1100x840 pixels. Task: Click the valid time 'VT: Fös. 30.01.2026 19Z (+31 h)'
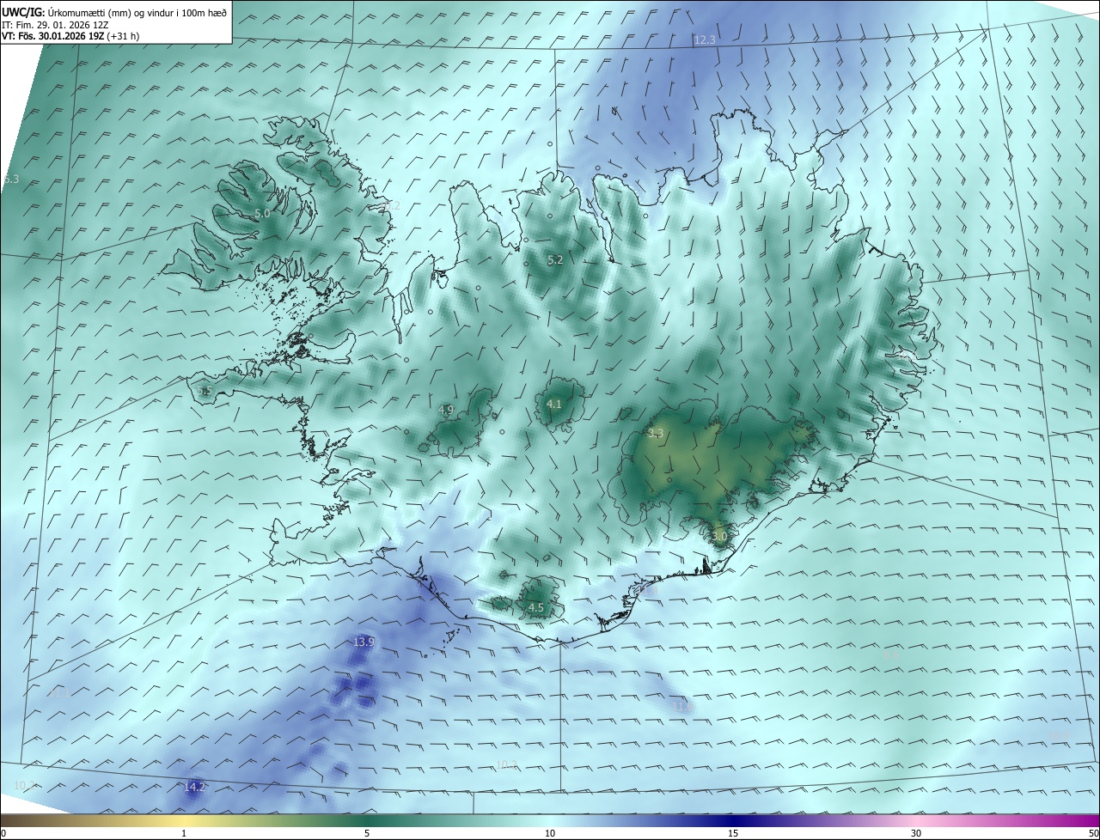click(x=70, y=37)
